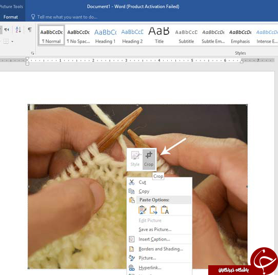Click the Sort A-Z icon
Image resolution: width=278 pixels, height=275 pixels.
coord(18,30)
